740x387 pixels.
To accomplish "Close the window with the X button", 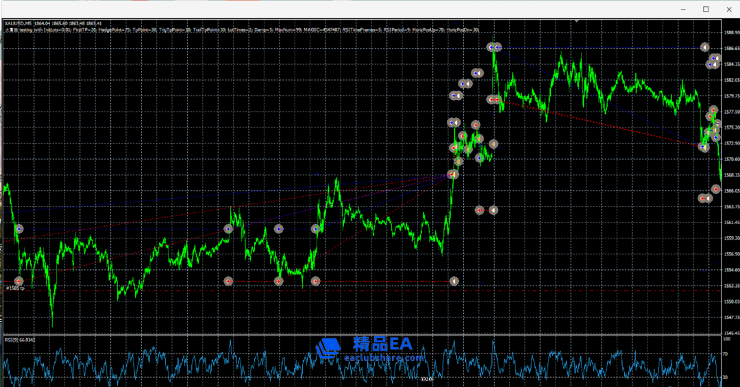I will (728, 9).
